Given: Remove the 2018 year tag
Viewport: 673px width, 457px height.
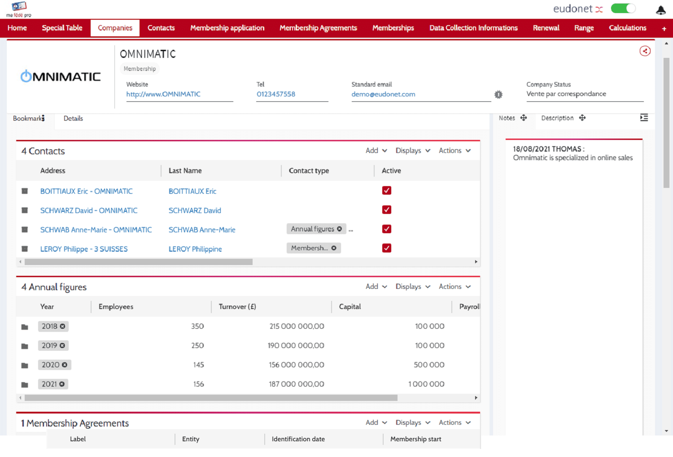Looking at the screenshot, I should (62, 326).
